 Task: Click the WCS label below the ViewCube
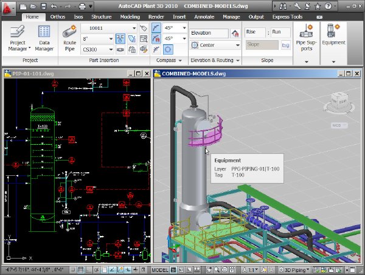[339, 125]
